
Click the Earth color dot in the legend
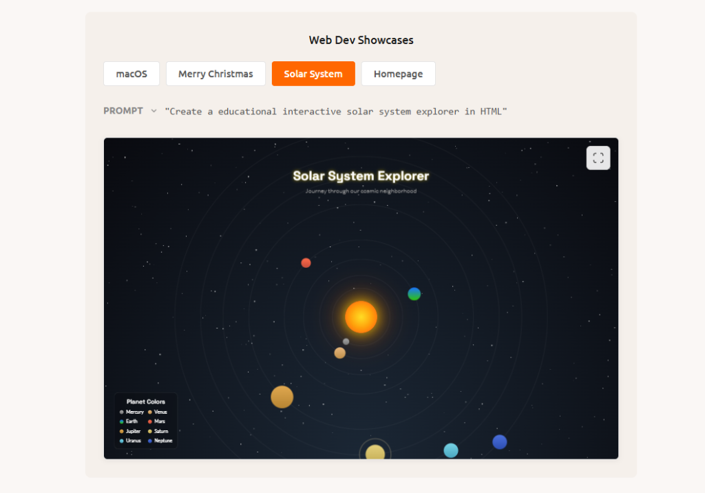point(122,421)
